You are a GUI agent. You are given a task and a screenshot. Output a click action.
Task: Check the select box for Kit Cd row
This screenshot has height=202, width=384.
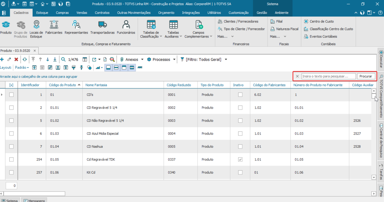[11, 172]
